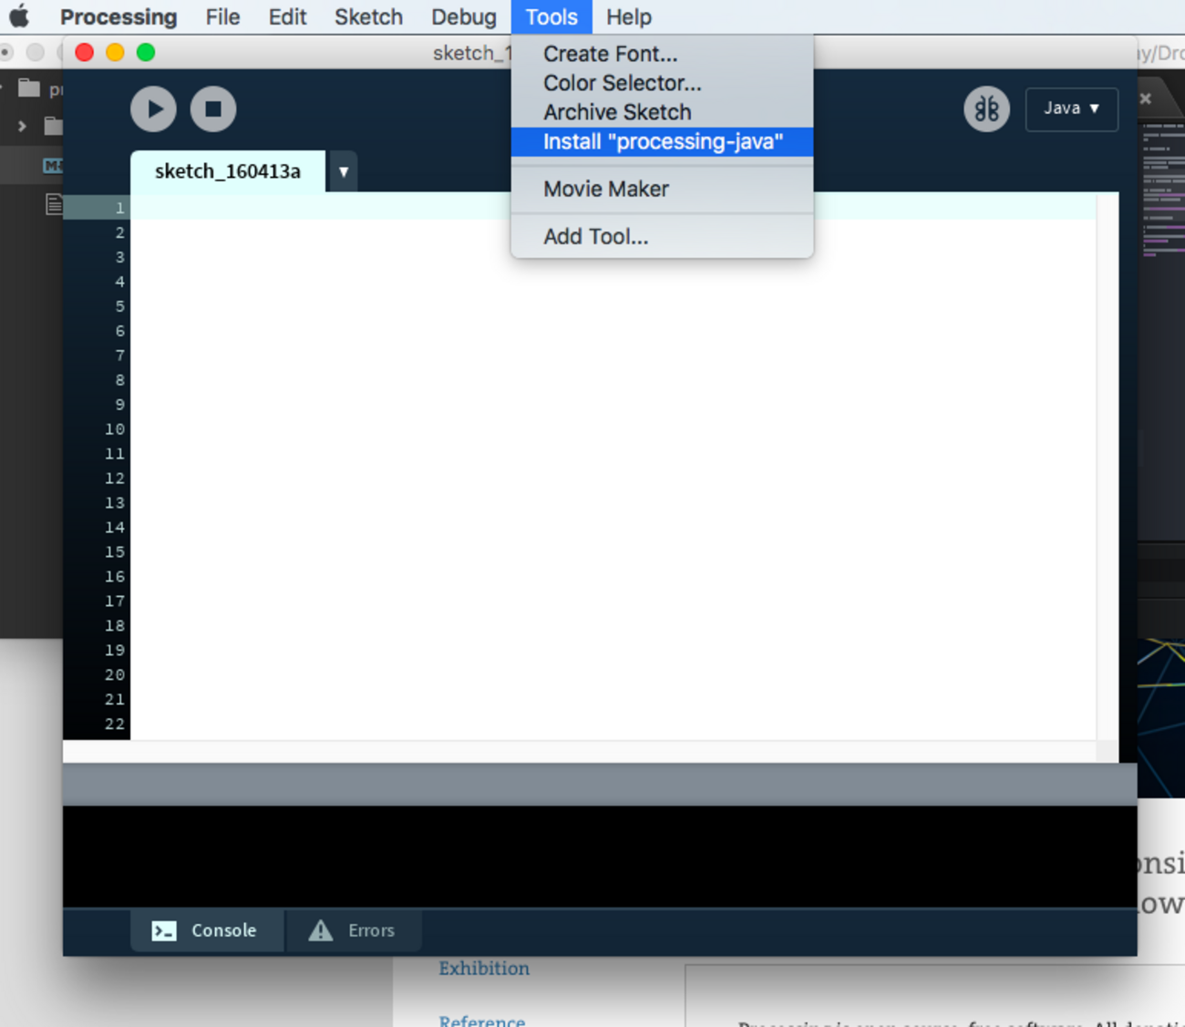1185x1027 pixels.
Task: Click the Errors warning triangle icon
Action: pos(321,930)
